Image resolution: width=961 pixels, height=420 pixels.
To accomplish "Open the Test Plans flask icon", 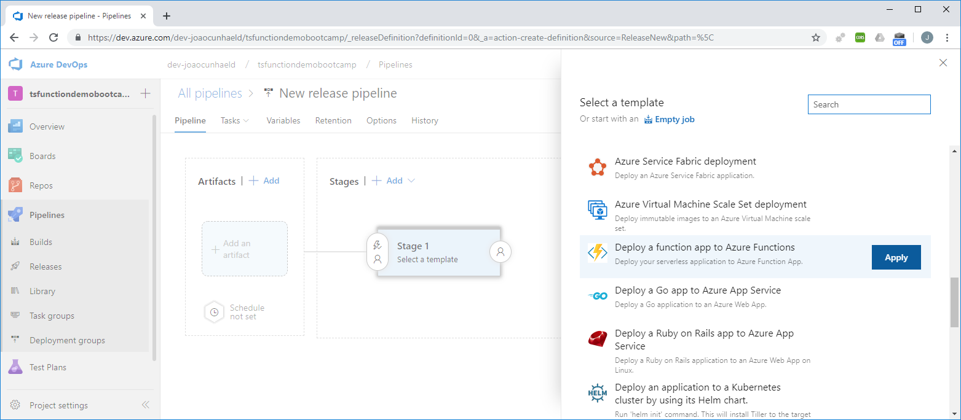I will coord(15,367).
